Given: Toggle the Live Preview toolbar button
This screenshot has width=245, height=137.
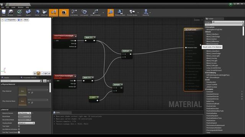Looking at the screenshot, I should tap(64, 13).
